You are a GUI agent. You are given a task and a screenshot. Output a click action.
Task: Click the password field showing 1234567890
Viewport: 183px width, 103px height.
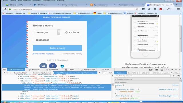pyautogui.click(x=57, y=40)
